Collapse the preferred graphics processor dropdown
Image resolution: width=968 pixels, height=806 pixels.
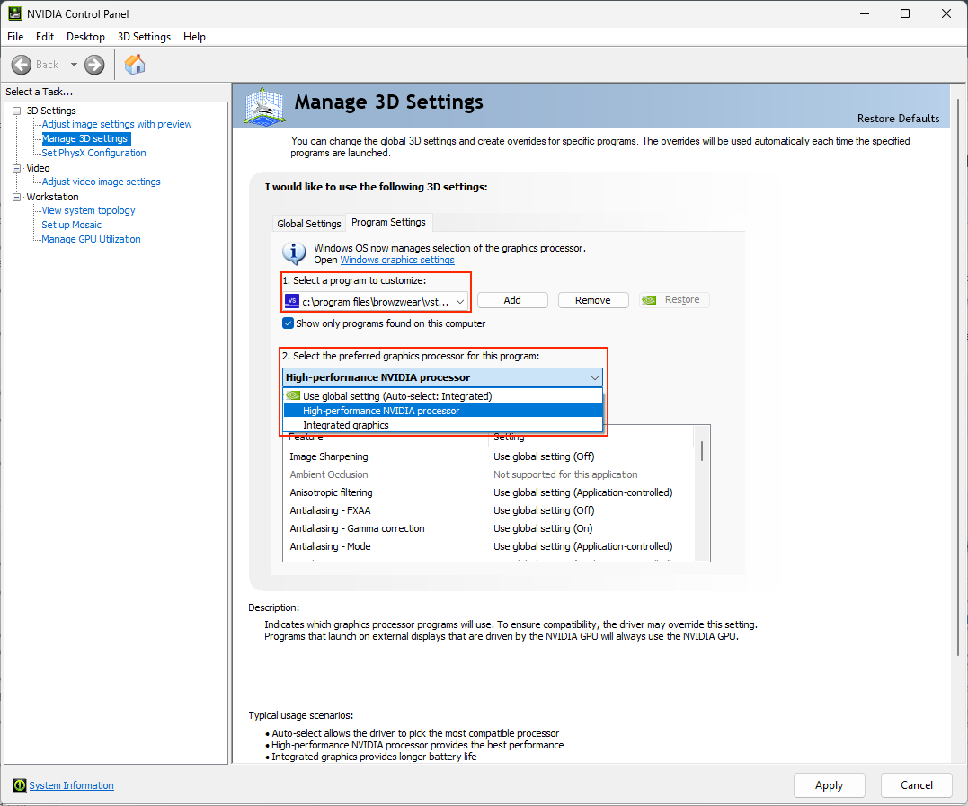[x=594, y=377]
